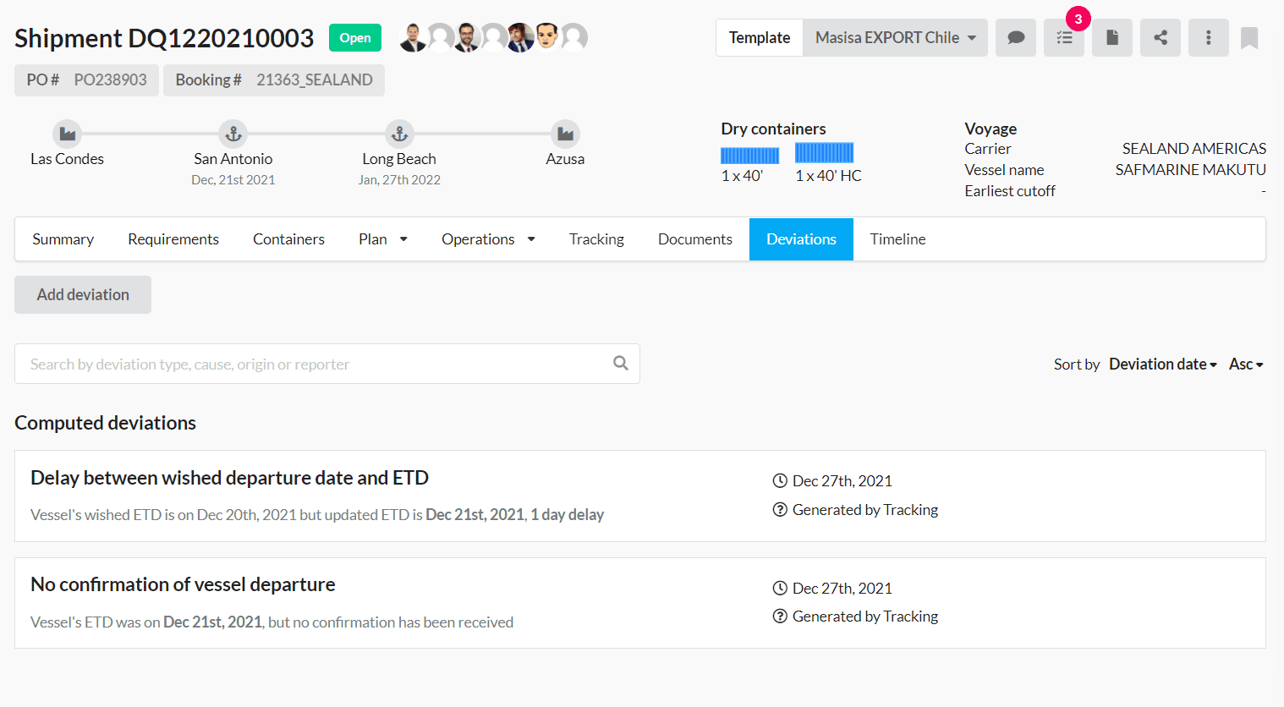Click the 1 day delay text

pyautogui.click(x=568, y=514)
